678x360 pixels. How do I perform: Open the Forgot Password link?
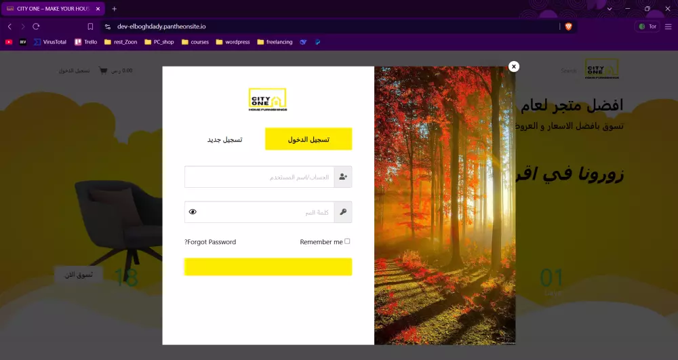pyautogui.click(x=210, y=242)
